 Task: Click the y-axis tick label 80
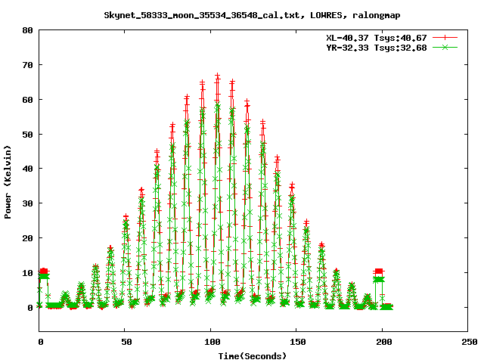pyautogui.click(x=27, y=30)
